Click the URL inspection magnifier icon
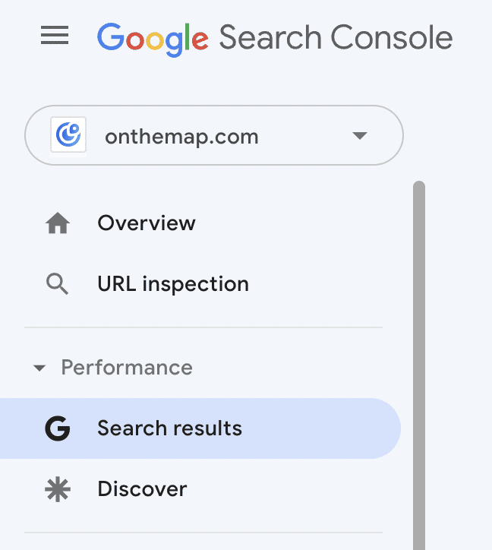The image size is (492, 550). pyautogui.click(x=58, y=284)
